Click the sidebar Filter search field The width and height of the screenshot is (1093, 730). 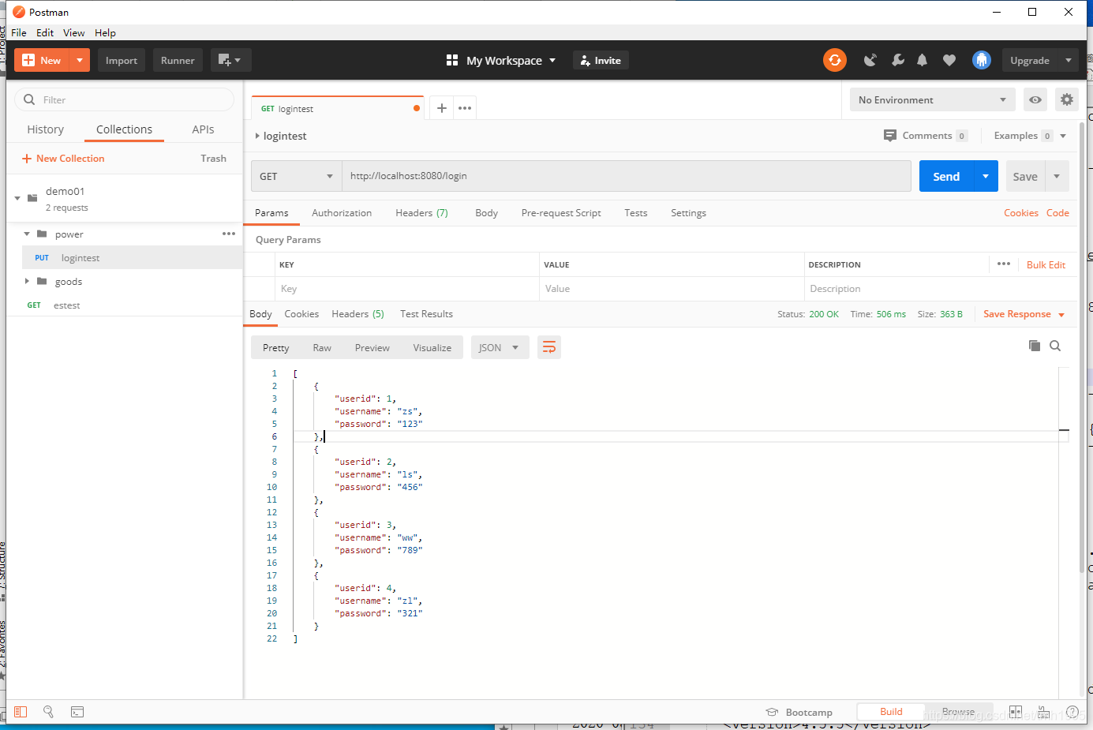125,99
